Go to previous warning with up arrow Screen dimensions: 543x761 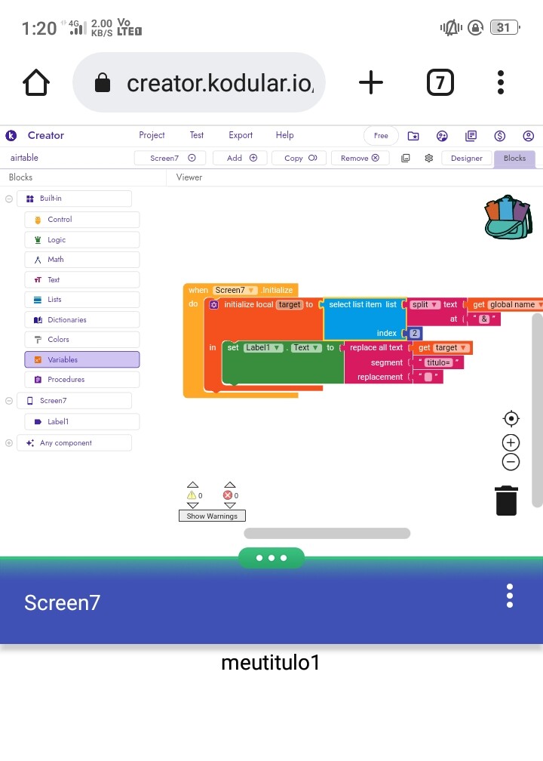[x=192, y=485]
